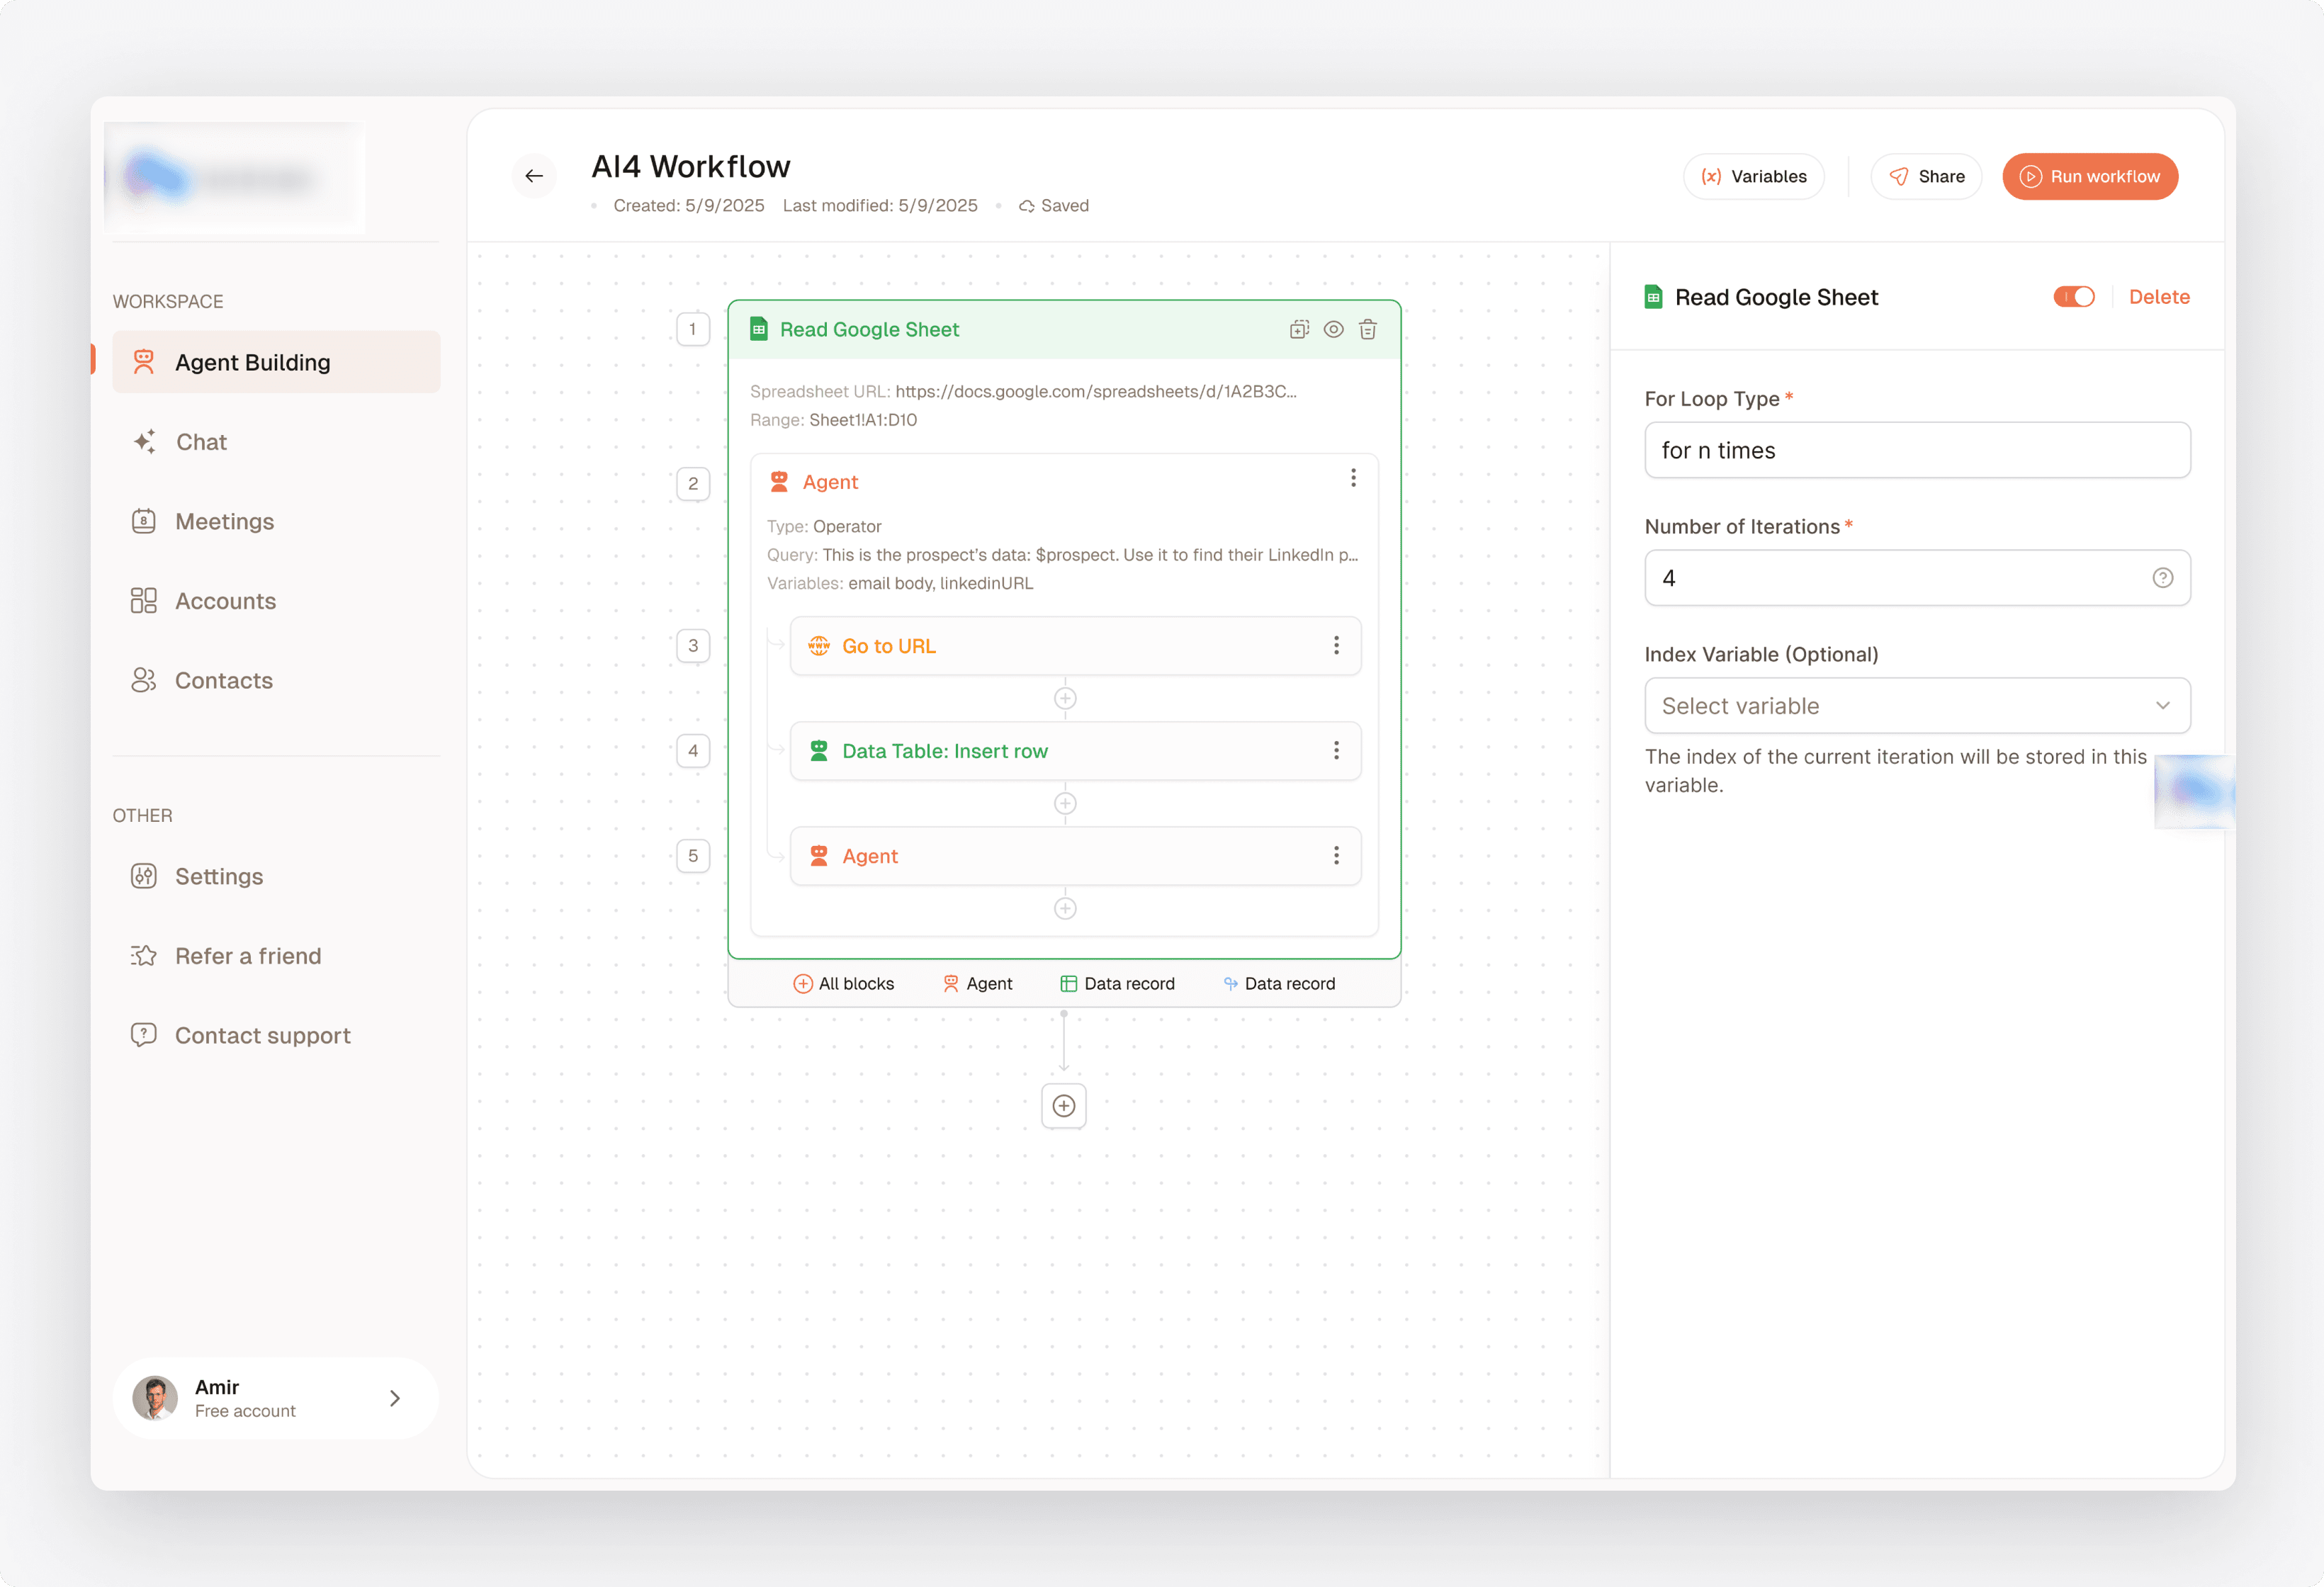Choose Data record with table icon
Screen dimensions: 2324x1587
[x=1117, y=983]
